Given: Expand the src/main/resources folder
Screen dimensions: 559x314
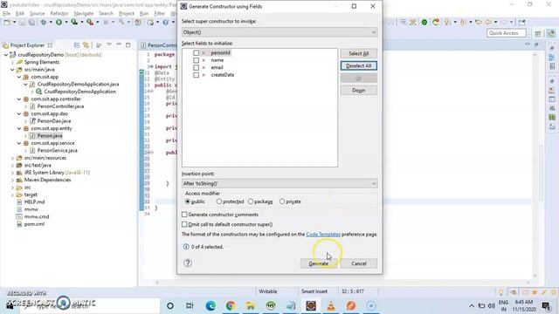Looking at the screenshot, I should point(13,158).
